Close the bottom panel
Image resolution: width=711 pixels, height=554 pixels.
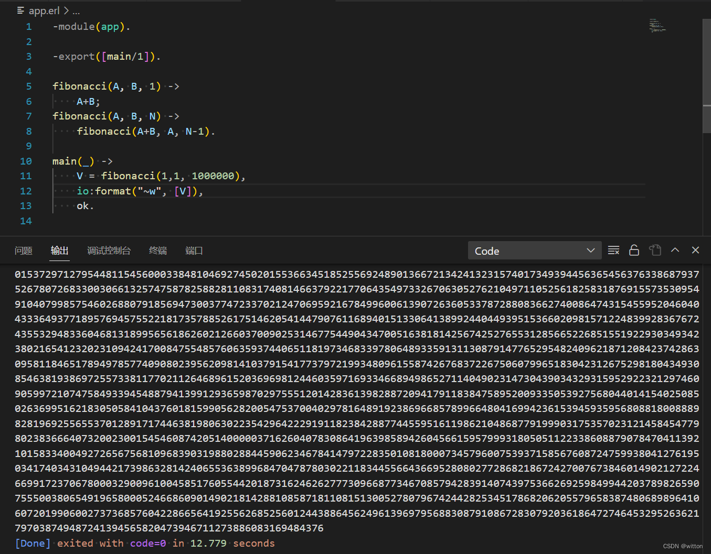[x=695, y=251]
